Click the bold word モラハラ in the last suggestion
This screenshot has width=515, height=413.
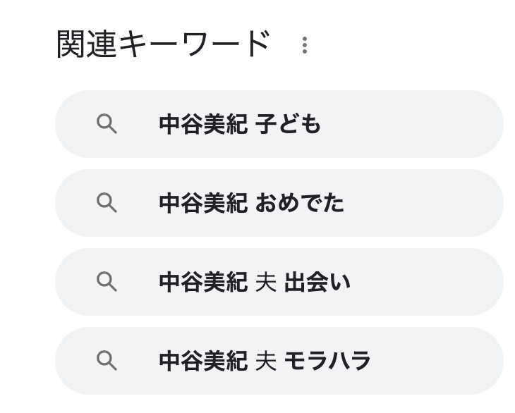point(327,361)
